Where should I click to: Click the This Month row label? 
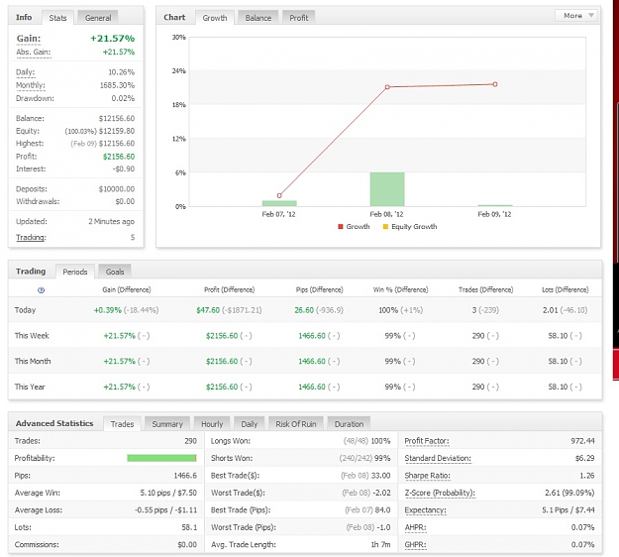coord(33,361)
